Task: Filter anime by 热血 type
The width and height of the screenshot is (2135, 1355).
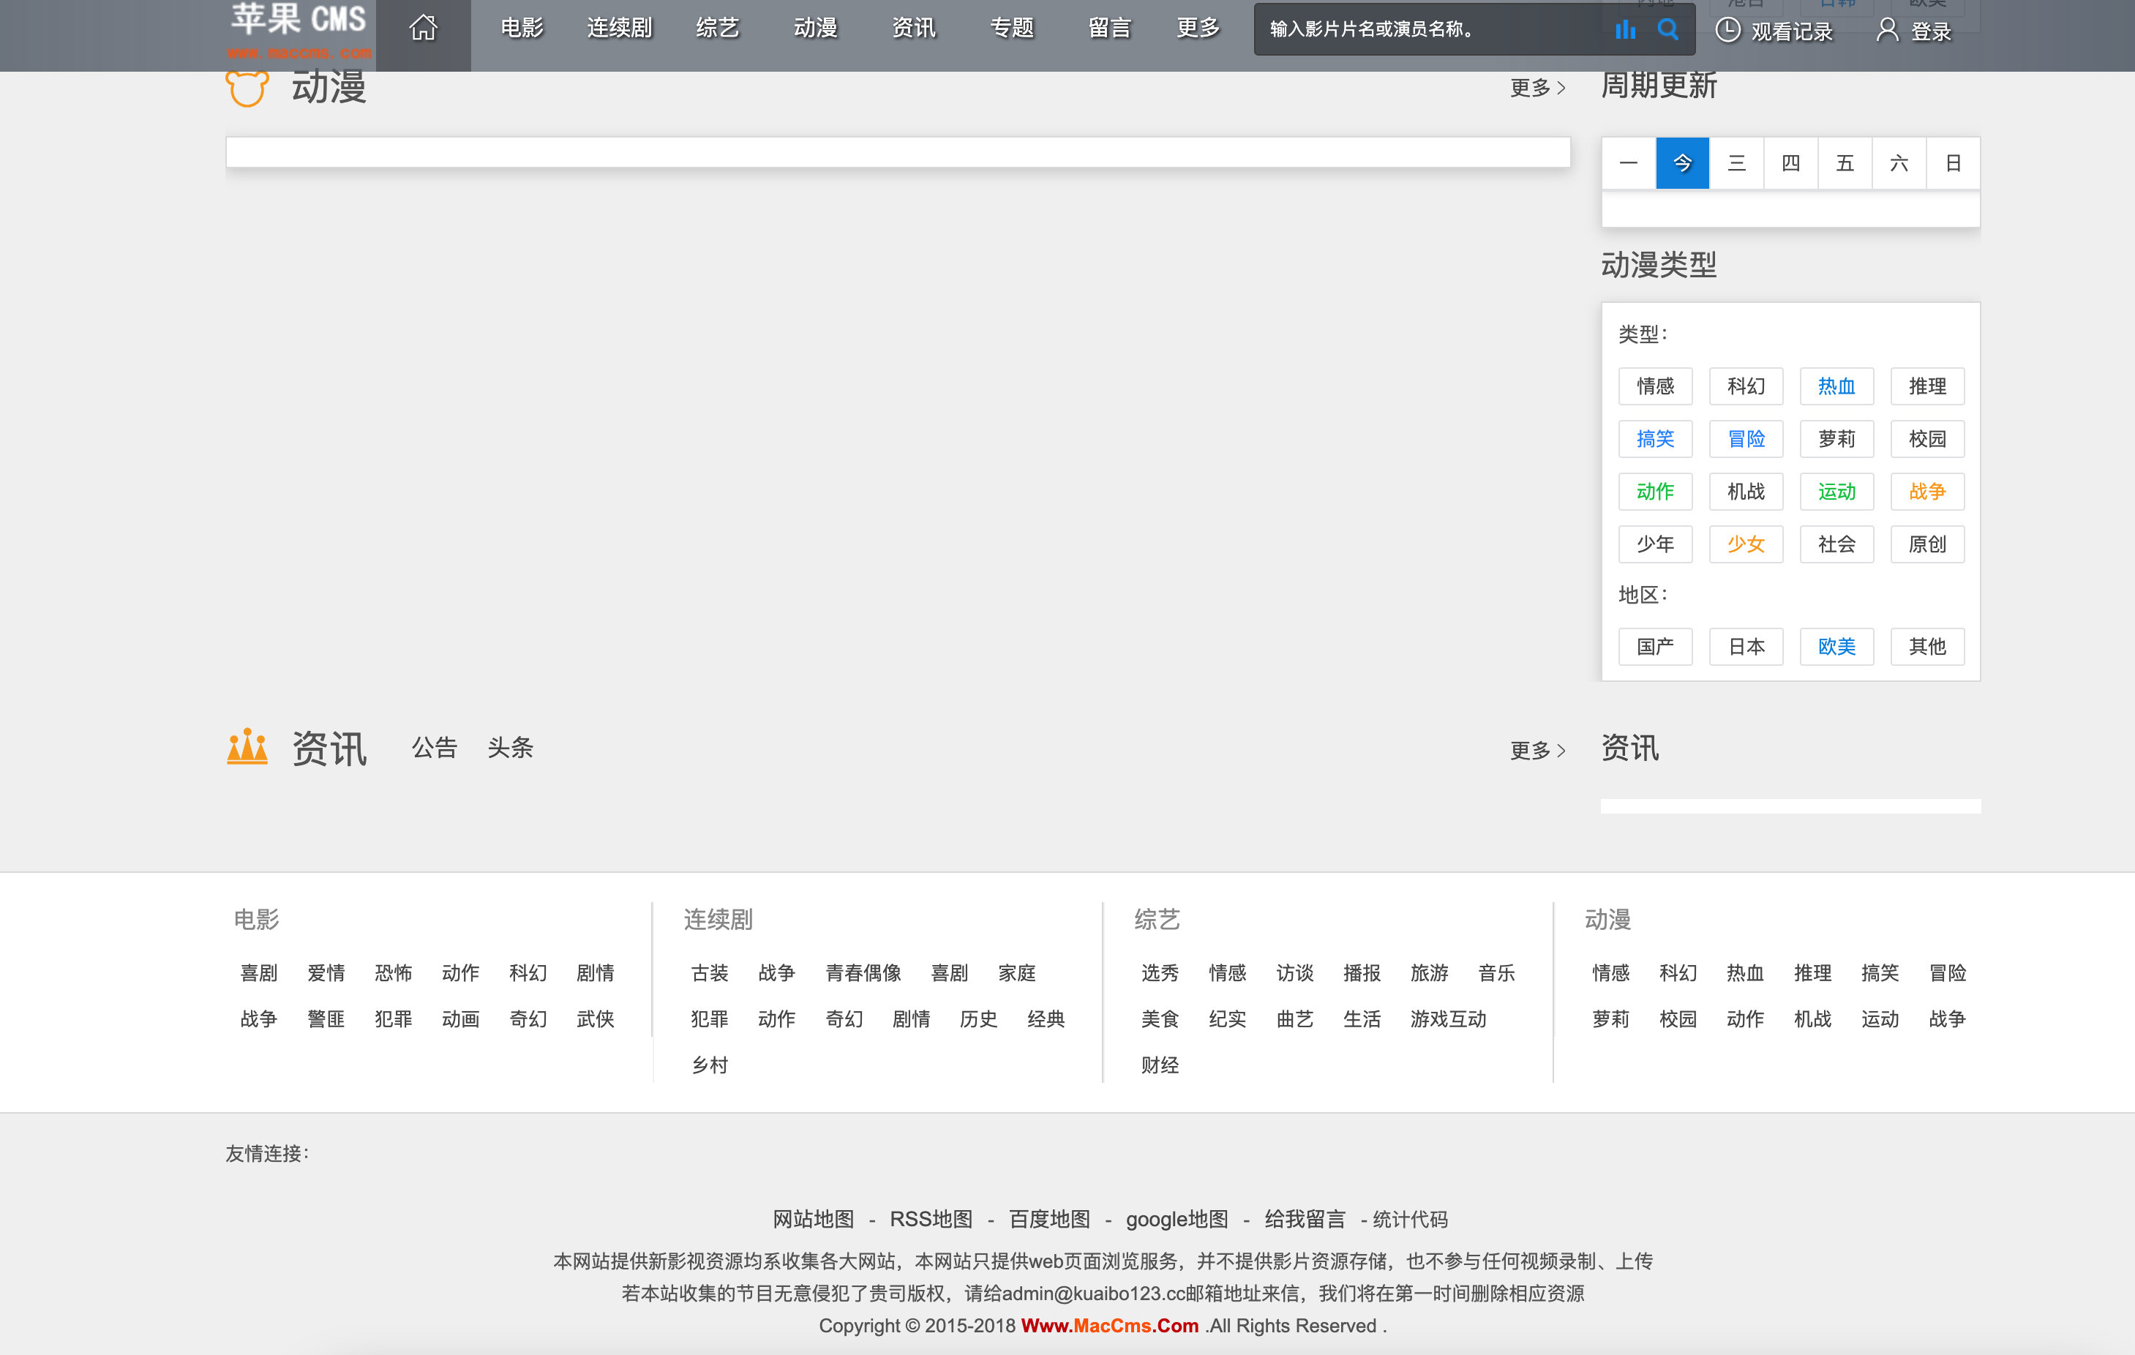Action: pos(1836,386)
